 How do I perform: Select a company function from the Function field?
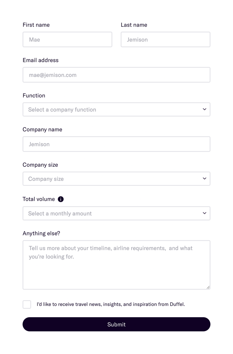pyautogui.click(x=116, y=109)
